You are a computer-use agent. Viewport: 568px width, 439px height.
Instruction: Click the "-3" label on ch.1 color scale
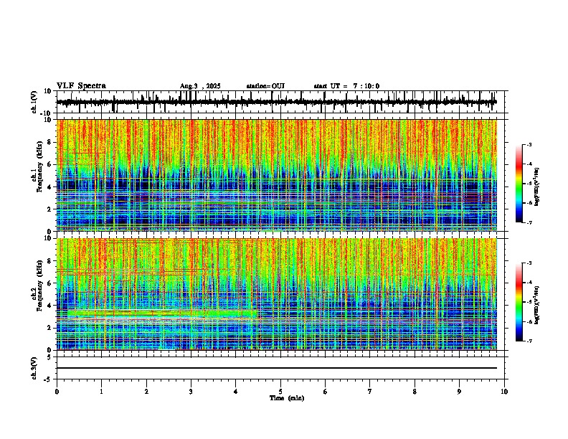click(529, 145)
